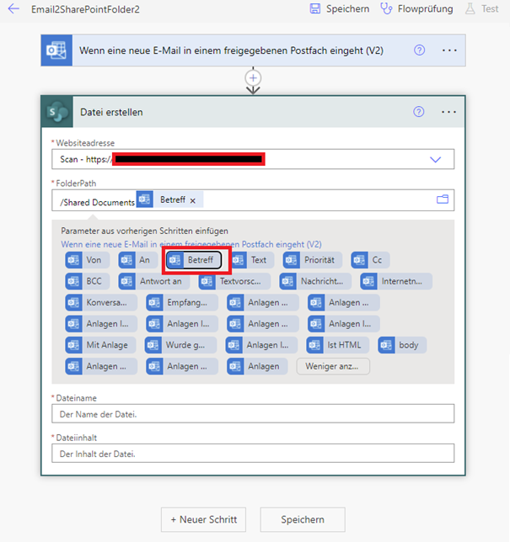
Task: Click the plus to insert a step
Action: [x=253, y=77]
